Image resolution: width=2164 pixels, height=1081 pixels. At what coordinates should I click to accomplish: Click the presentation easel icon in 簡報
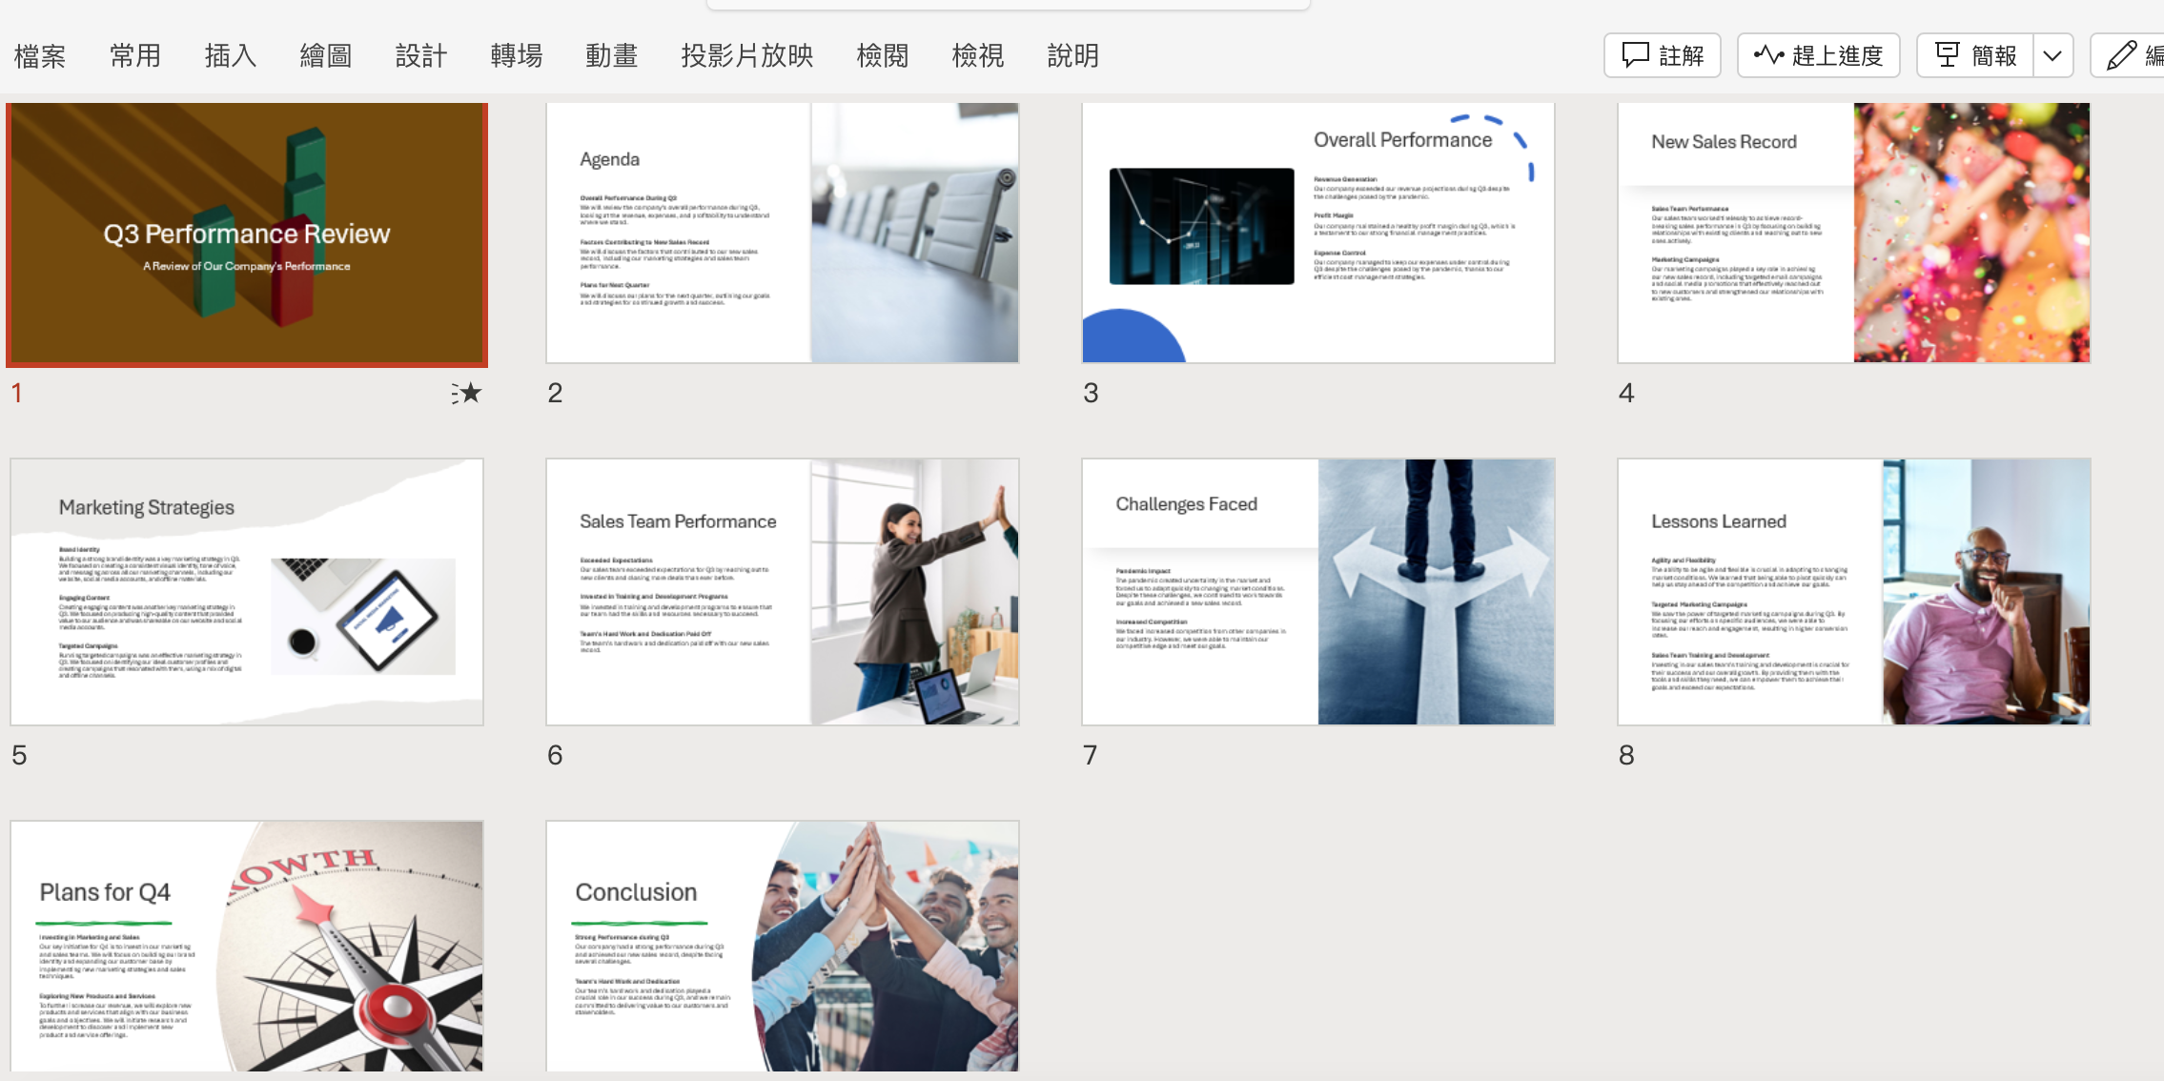pyautogui.click(x=1948, y=55)
